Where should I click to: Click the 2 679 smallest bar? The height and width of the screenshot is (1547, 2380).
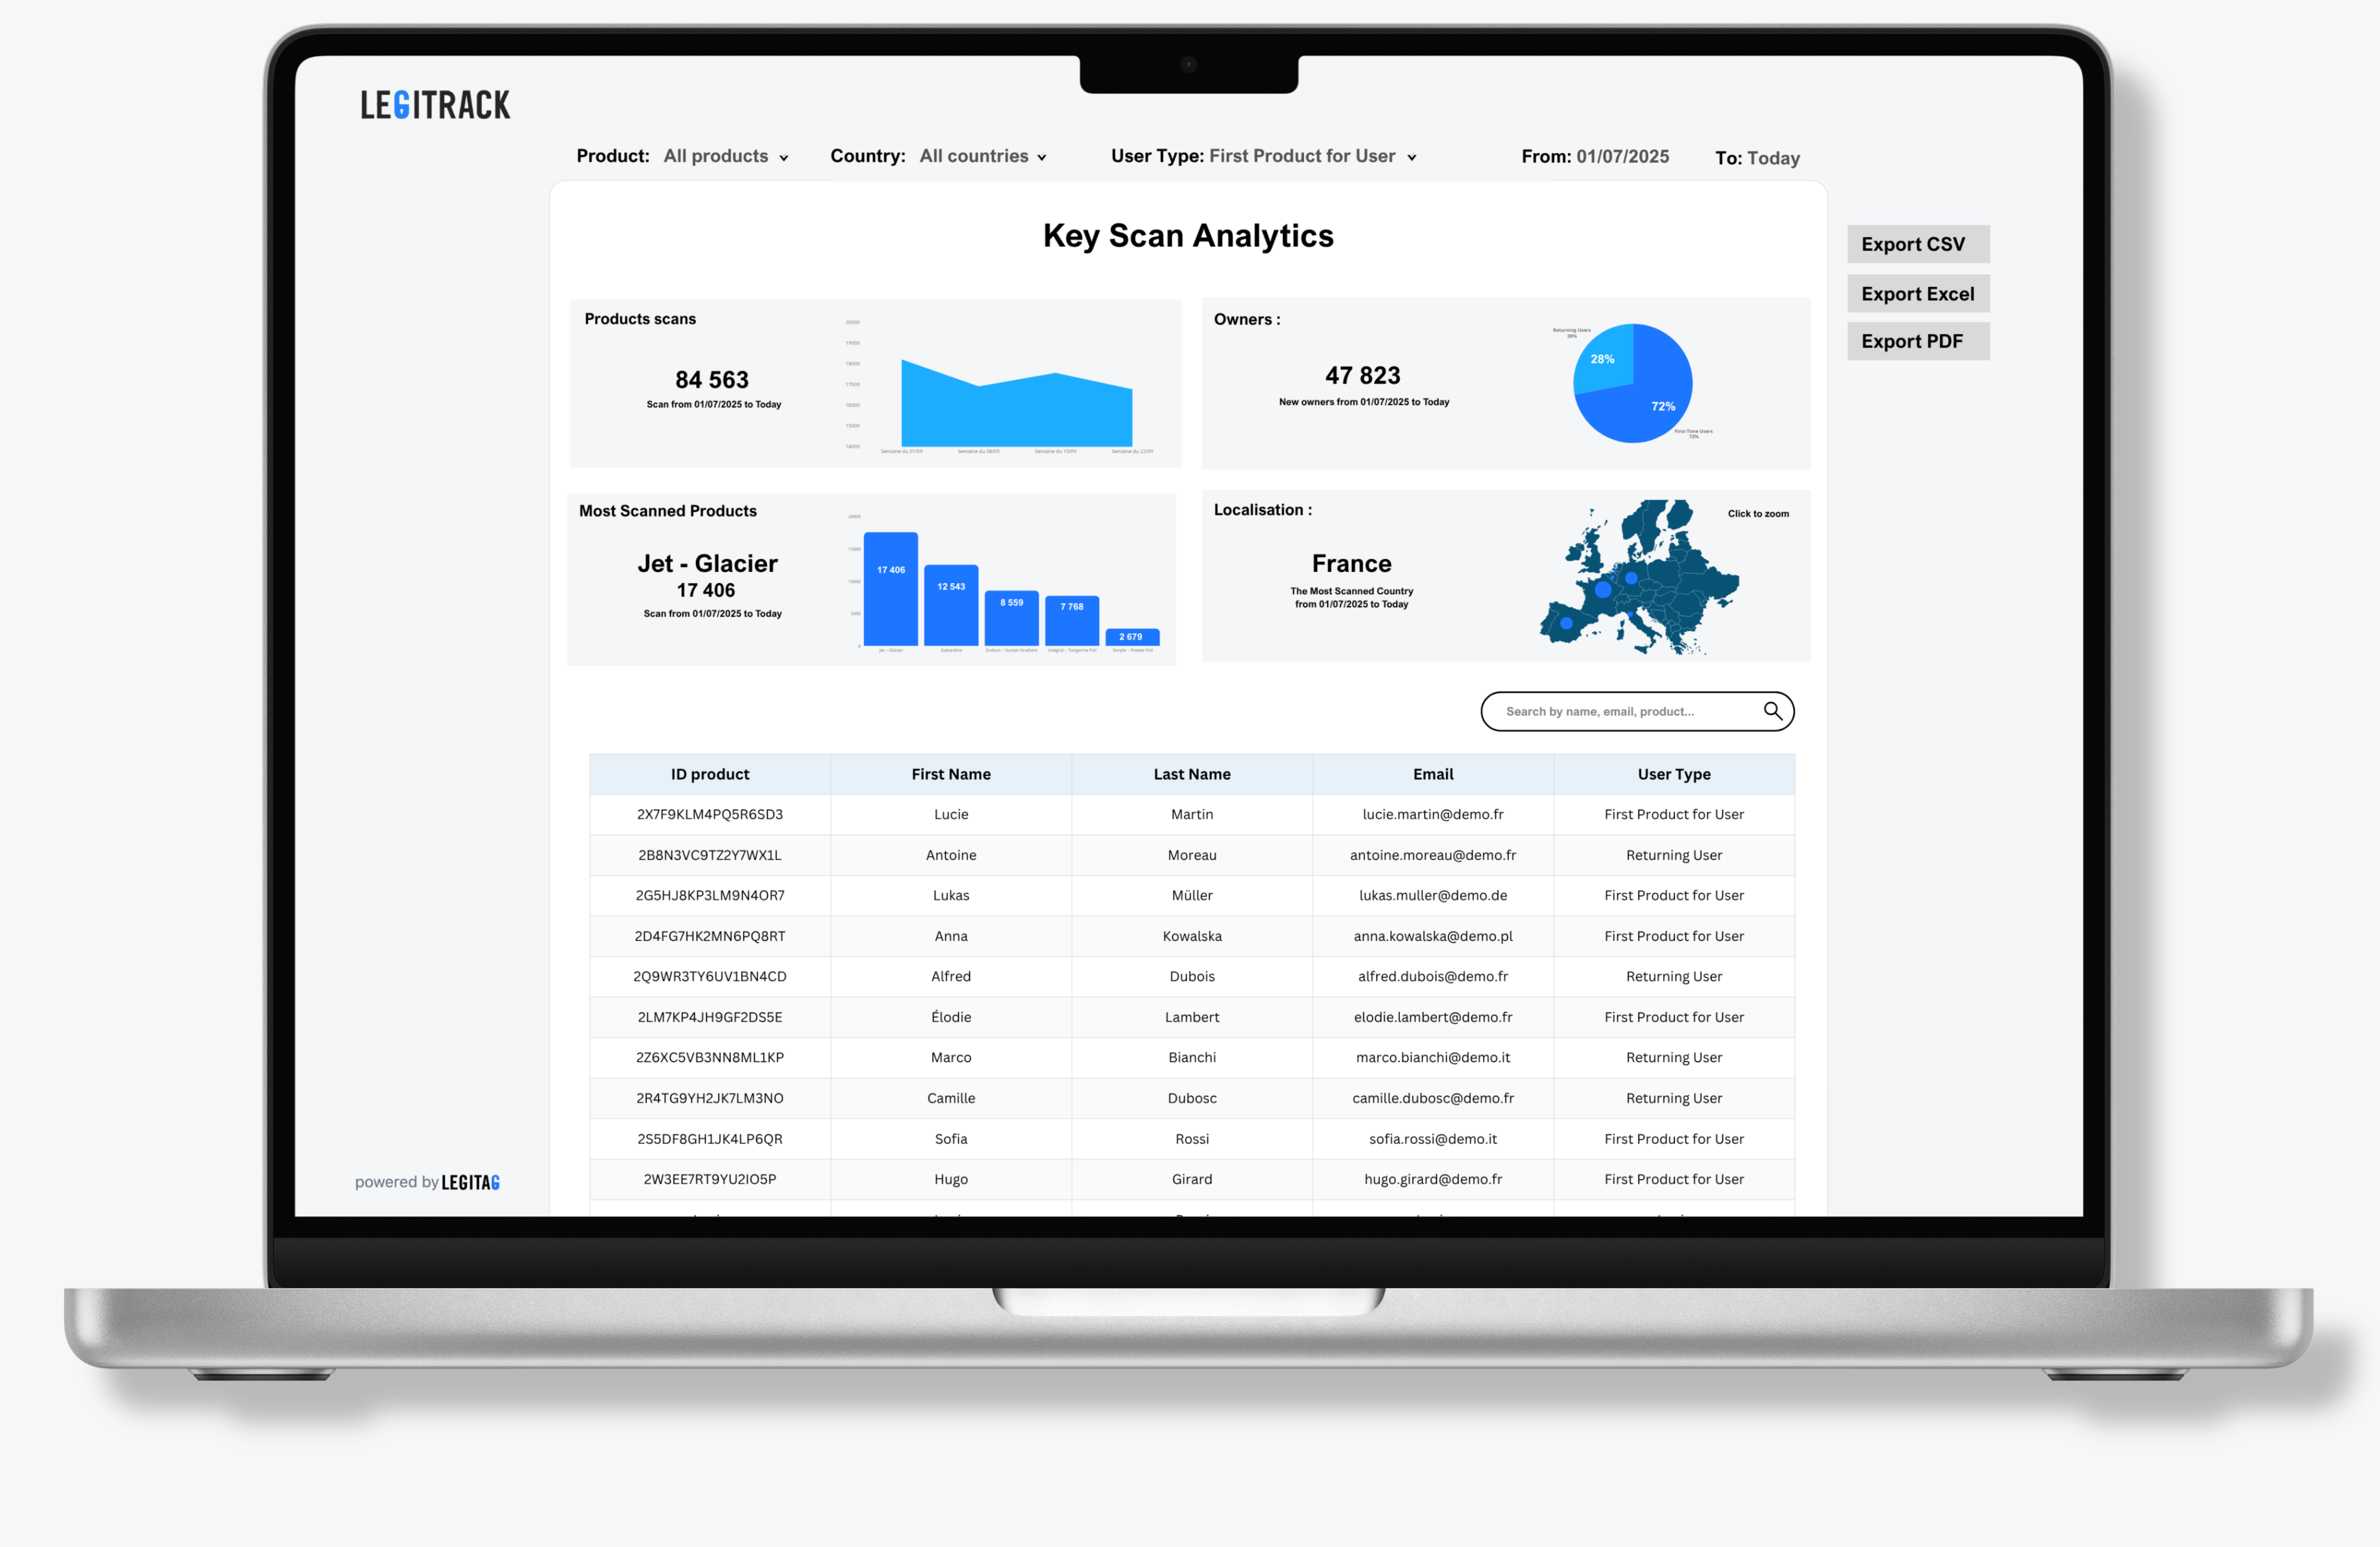1132,637
